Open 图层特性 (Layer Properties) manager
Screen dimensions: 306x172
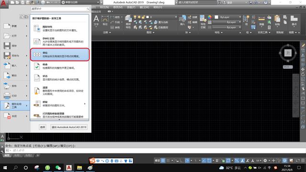click(x=128, y=21)
